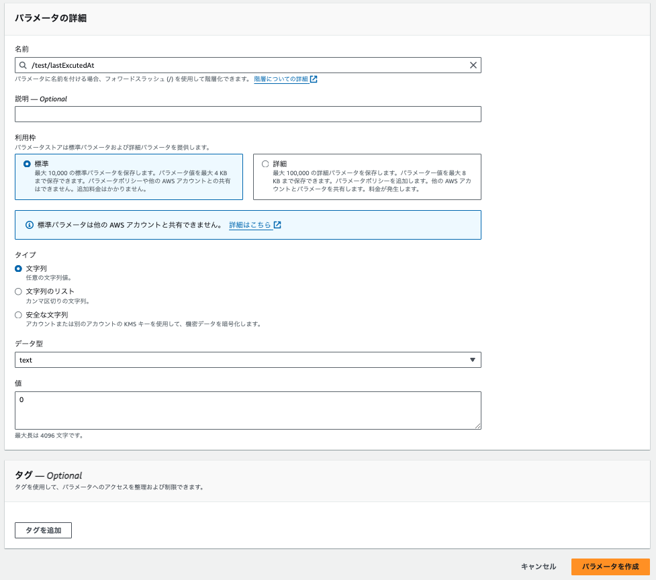Clear the name field with the X icon
656x580 pixels.
pos(473,65)
